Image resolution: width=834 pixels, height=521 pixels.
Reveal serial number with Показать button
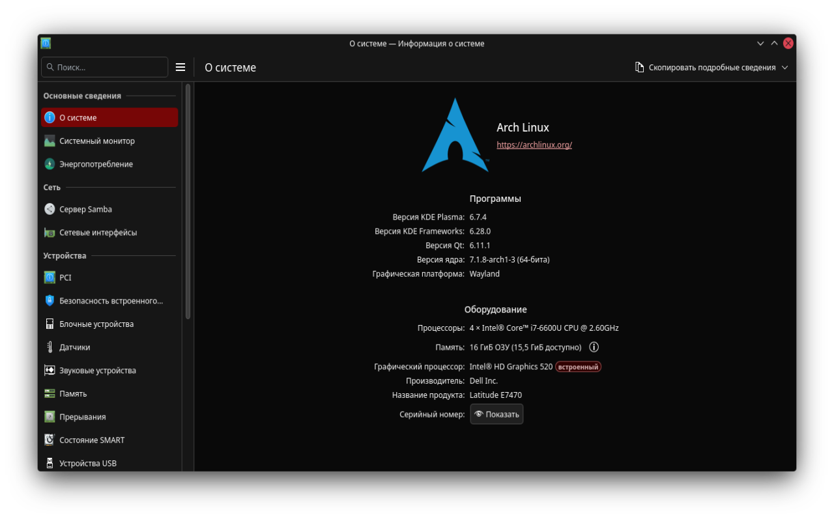click(x=496, y=414)
